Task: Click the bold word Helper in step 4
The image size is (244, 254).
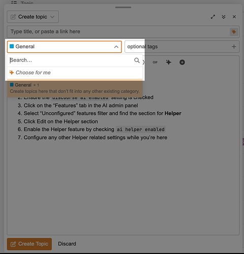Action: coord(173,113)
